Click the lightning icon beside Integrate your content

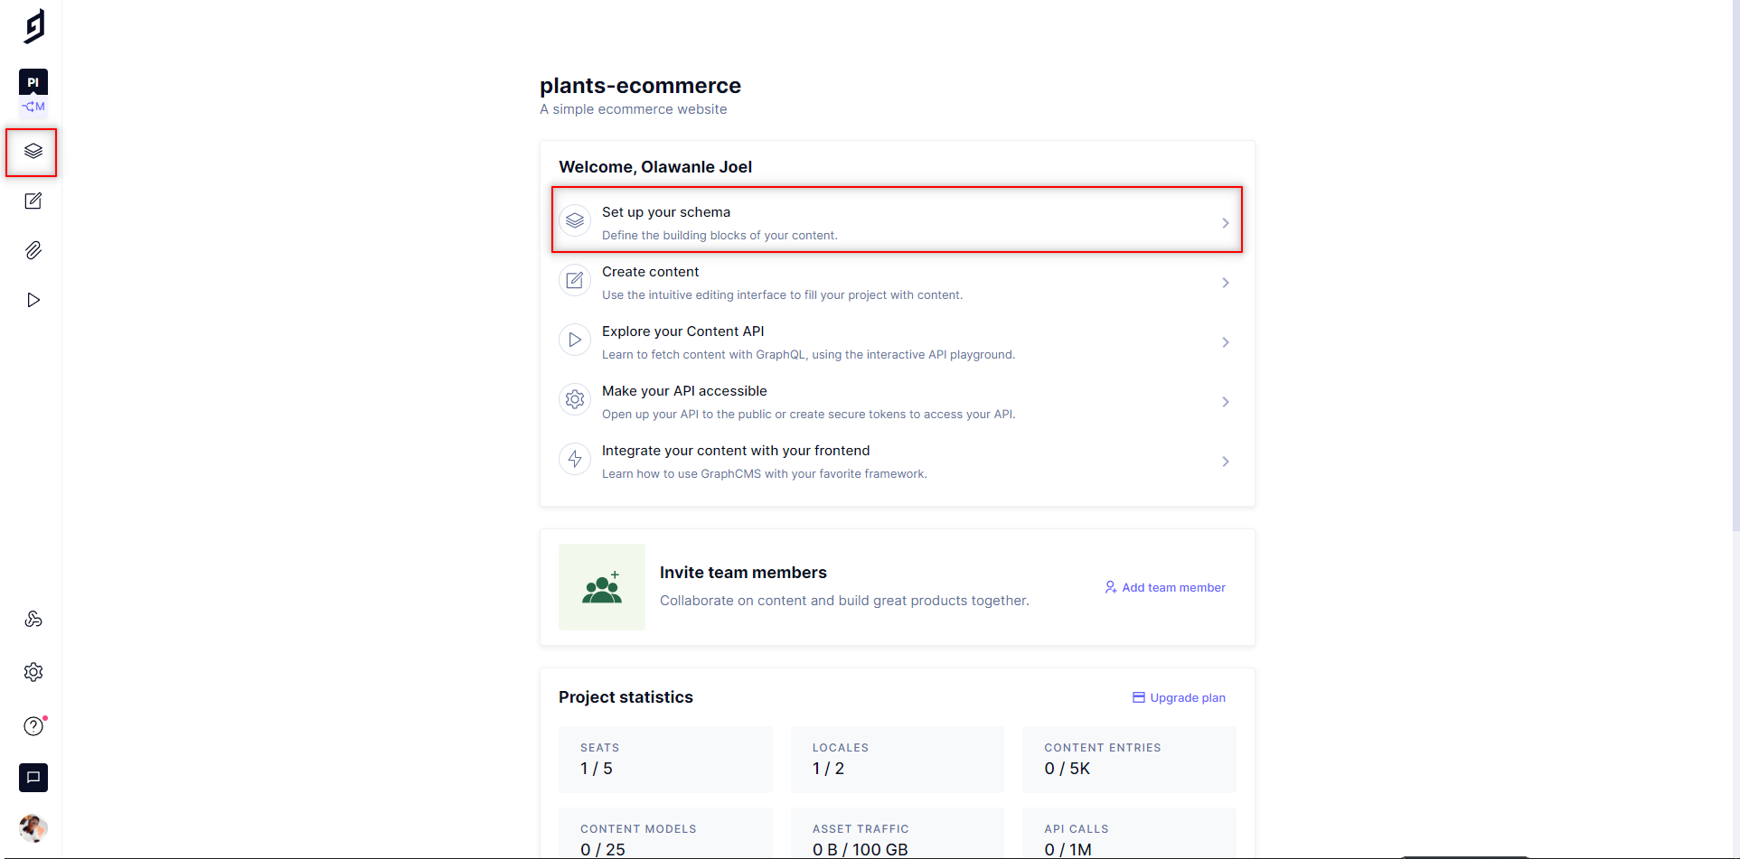point(575,459)
